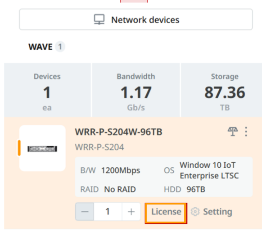262x231 pixels.
Task: Open the Setting link for the device
Action: click(212, 212)
